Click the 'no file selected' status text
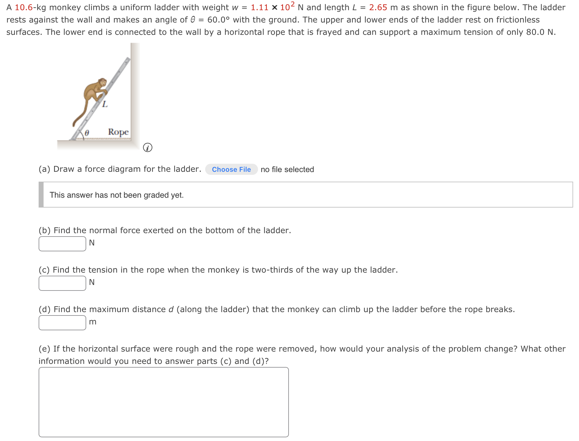 pyautogui.click(x=287, y=169)
